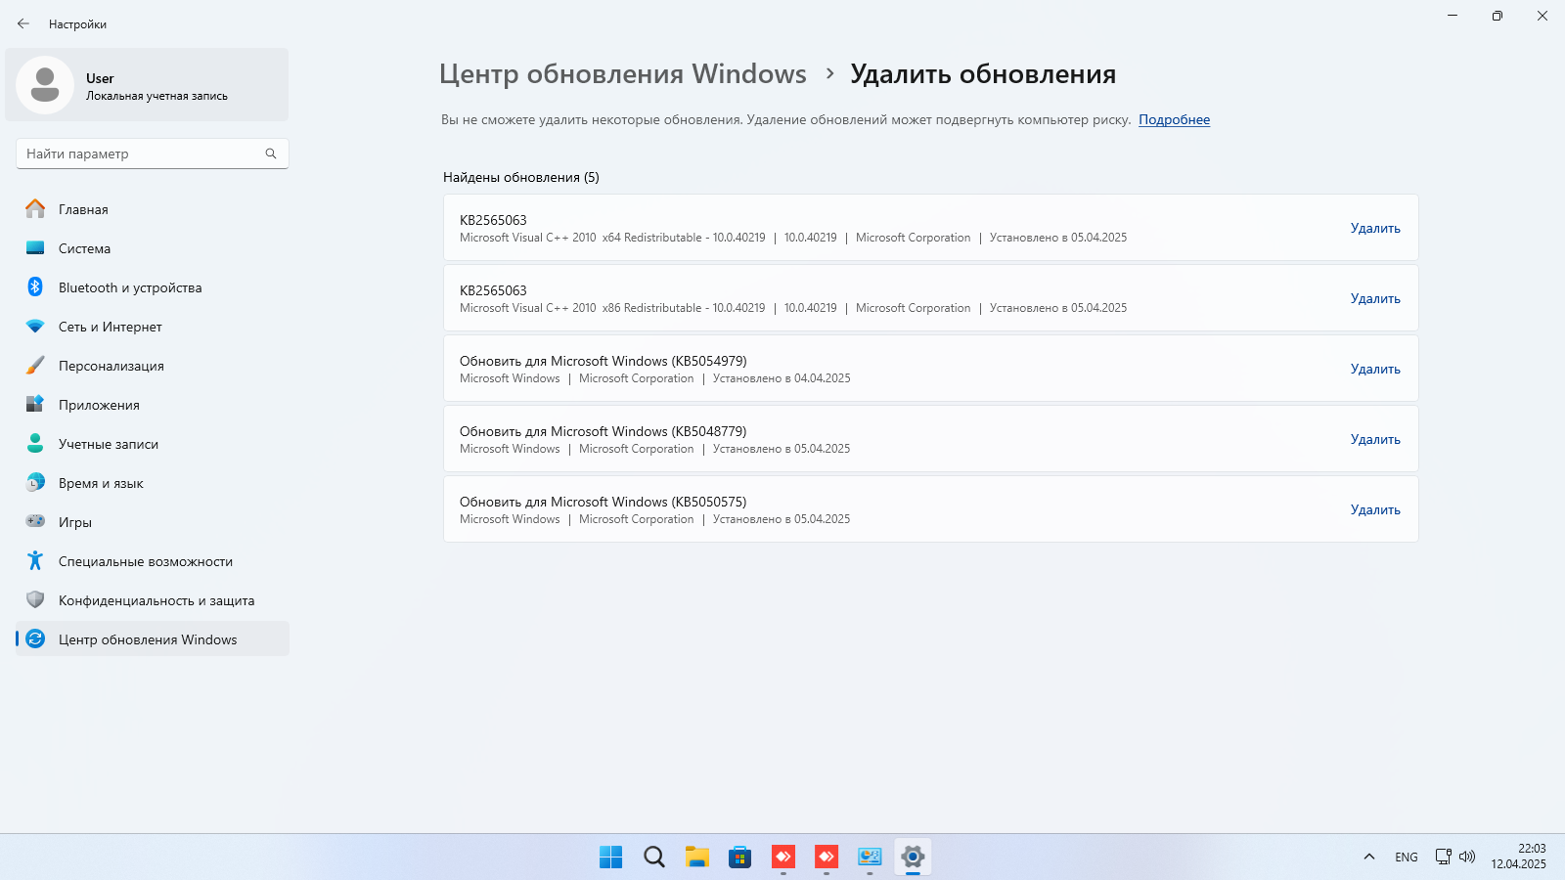This screenshot has height=880, width=1565.
Task: Select the Microsoft Visual C++ 2010 x64 text
Action: (x=612, y=238)
